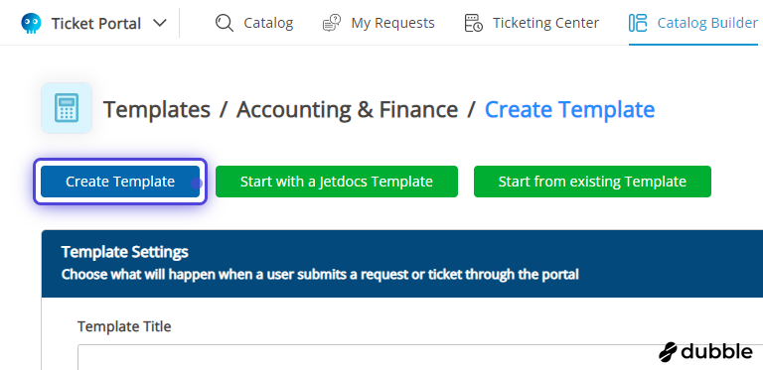The image size is (763, 370).
Task: Click the Catalog Builder layout icon
Action: [638, 23]
